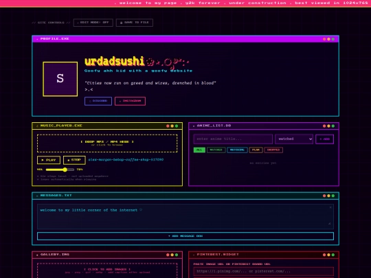371x278 pixels.
Task: Open the Discord link button
Action: point(98,101)
